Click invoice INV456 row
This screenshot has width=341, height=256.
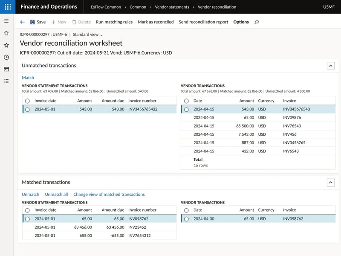(x=258, y=134)
